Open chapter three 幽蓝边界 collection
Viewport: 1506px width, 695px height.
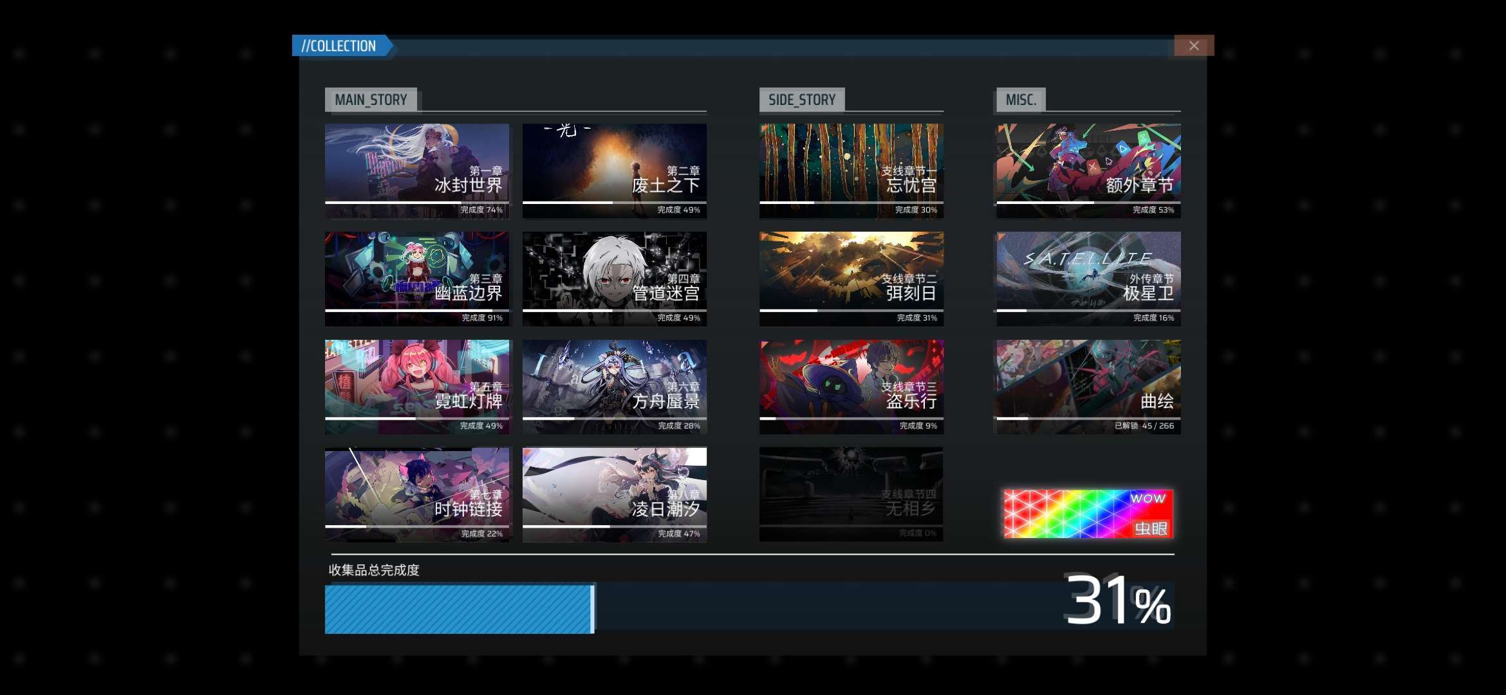coord(416,279)
